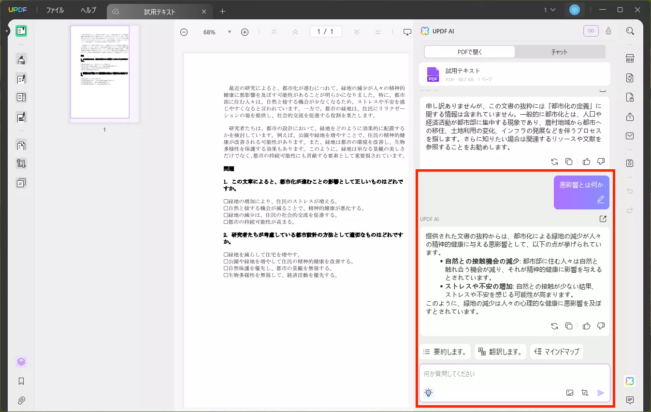Redo the last action
This screenshot has width=651, height=412.
click(630, 210)
